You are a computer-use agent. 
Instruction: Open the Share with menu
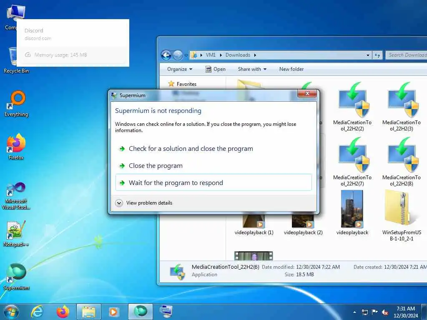pos(252,69)
